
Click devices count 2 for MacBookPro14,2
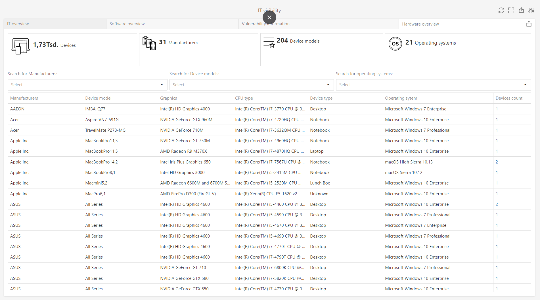point(497,162)
